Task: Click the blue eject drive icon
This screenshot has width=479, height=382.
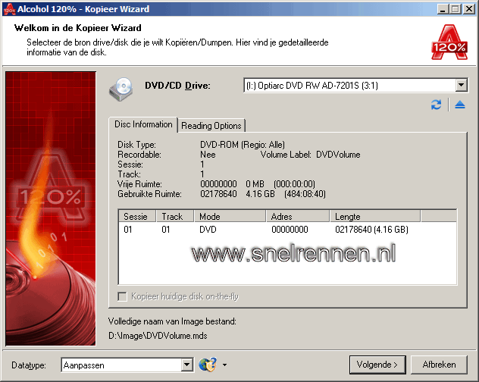Action: coord(459,105)
